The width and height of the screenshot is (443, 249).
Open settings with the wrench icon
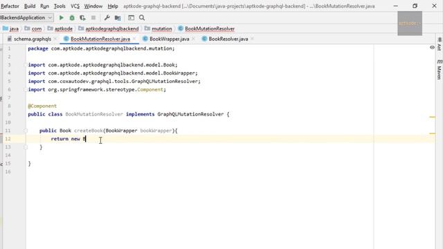(107, 18)
